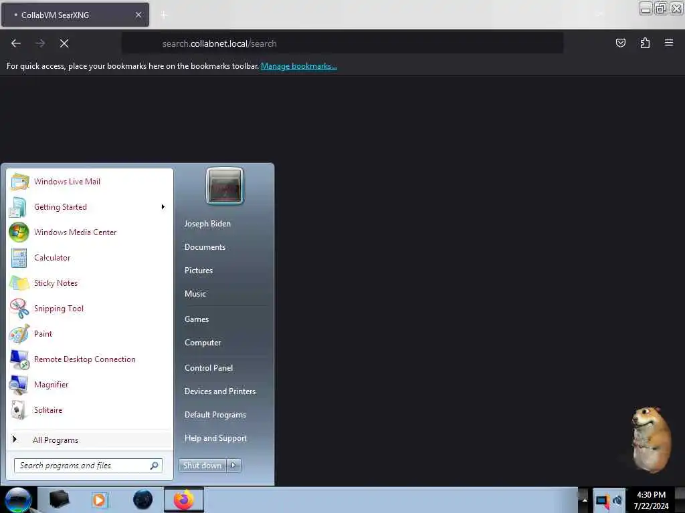Click the Pocket save icon

(620, 43)
